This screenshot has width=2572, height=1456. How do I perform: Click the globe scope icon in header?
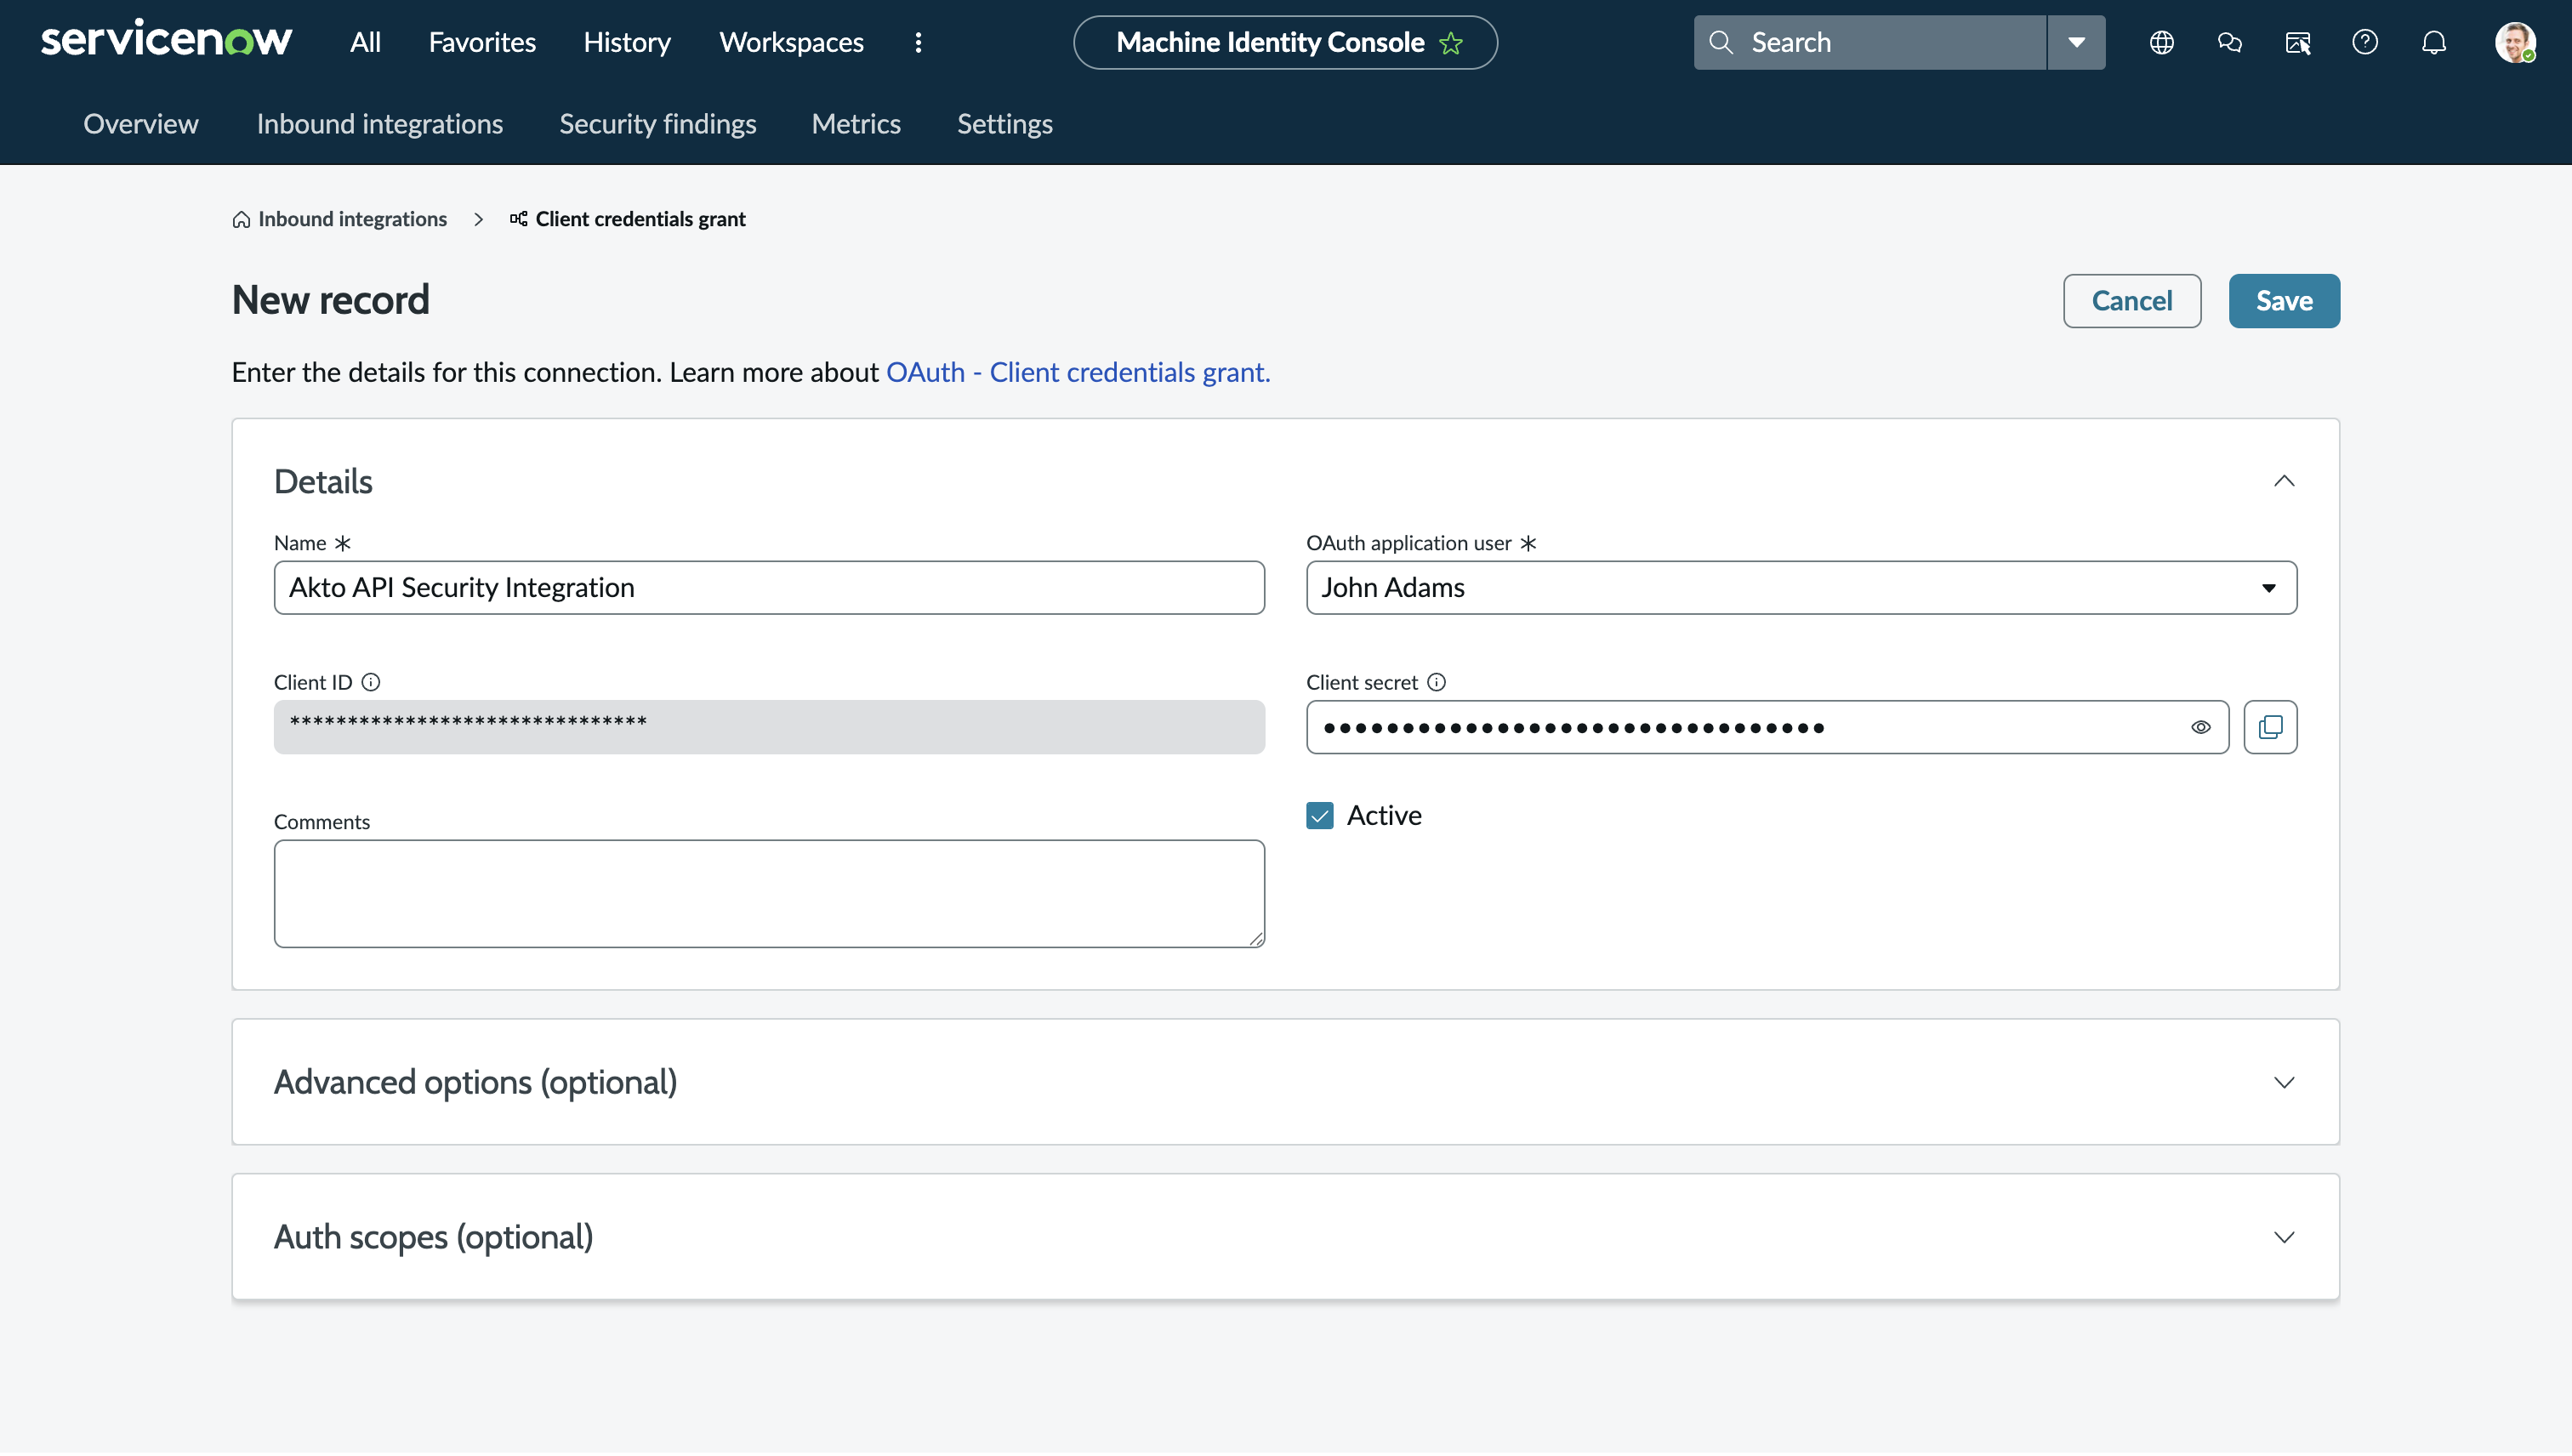coord(2161,42)
